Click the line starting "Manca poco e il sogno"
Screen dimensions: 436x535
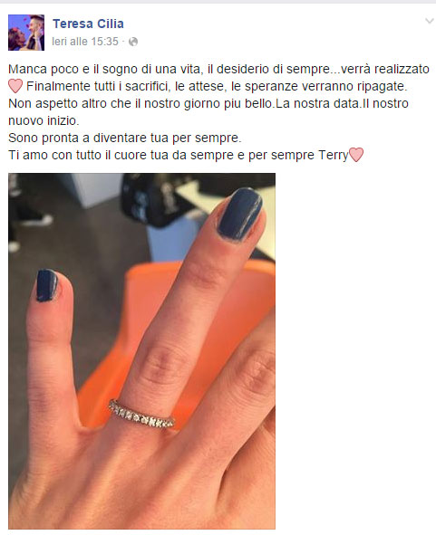(x=218, y=69)
